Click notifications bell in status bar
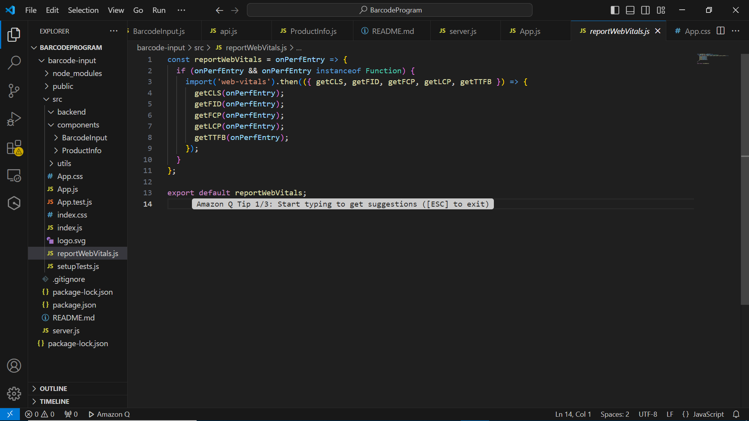This screenshot has height=421, width=749. click(736, 414)
